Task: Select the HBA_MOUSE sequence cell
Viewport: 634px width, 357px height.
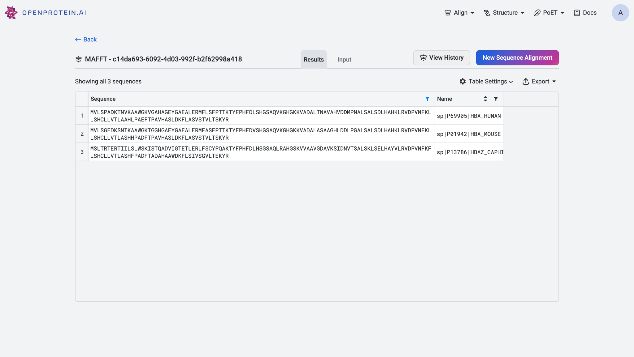Action: point(261,134)
